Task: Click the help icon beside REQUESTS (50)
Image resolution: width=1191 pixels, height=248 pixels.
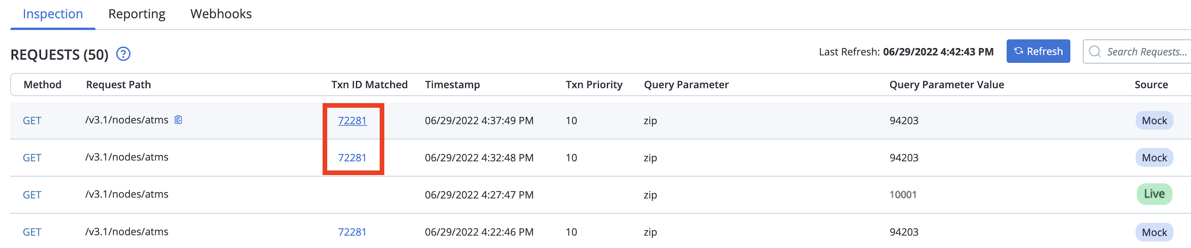Action: coord(123,54)
